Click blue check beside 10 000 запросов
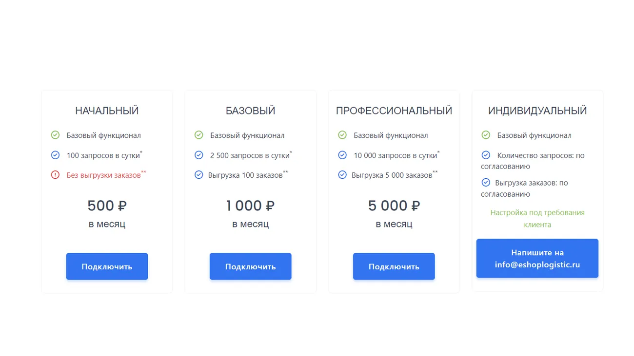634x356 pixels. click(342, 155)
